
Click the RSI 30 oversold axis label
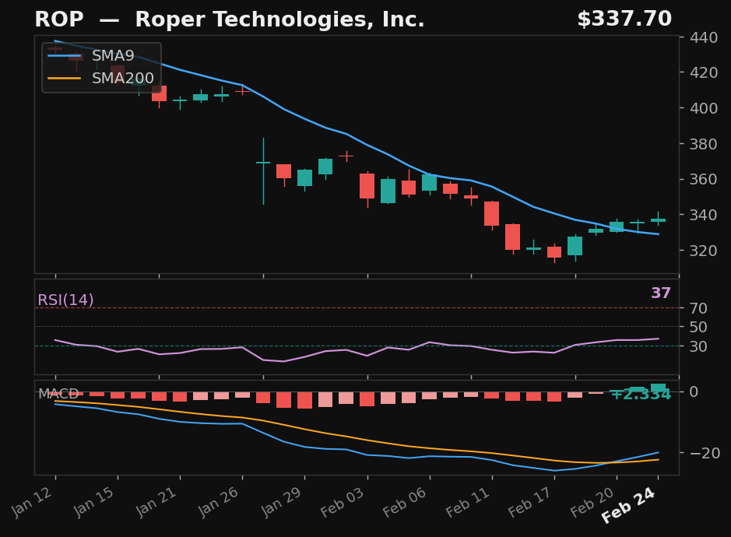pos(699,346)
